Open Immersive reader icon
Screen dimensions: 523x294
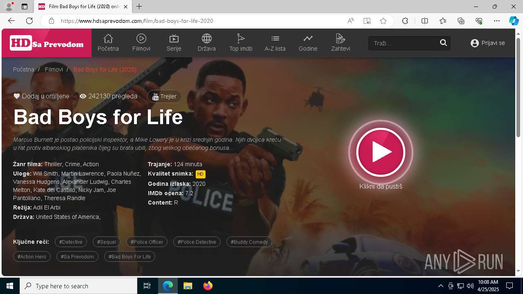pyautogui.click(x=367, y=21)
